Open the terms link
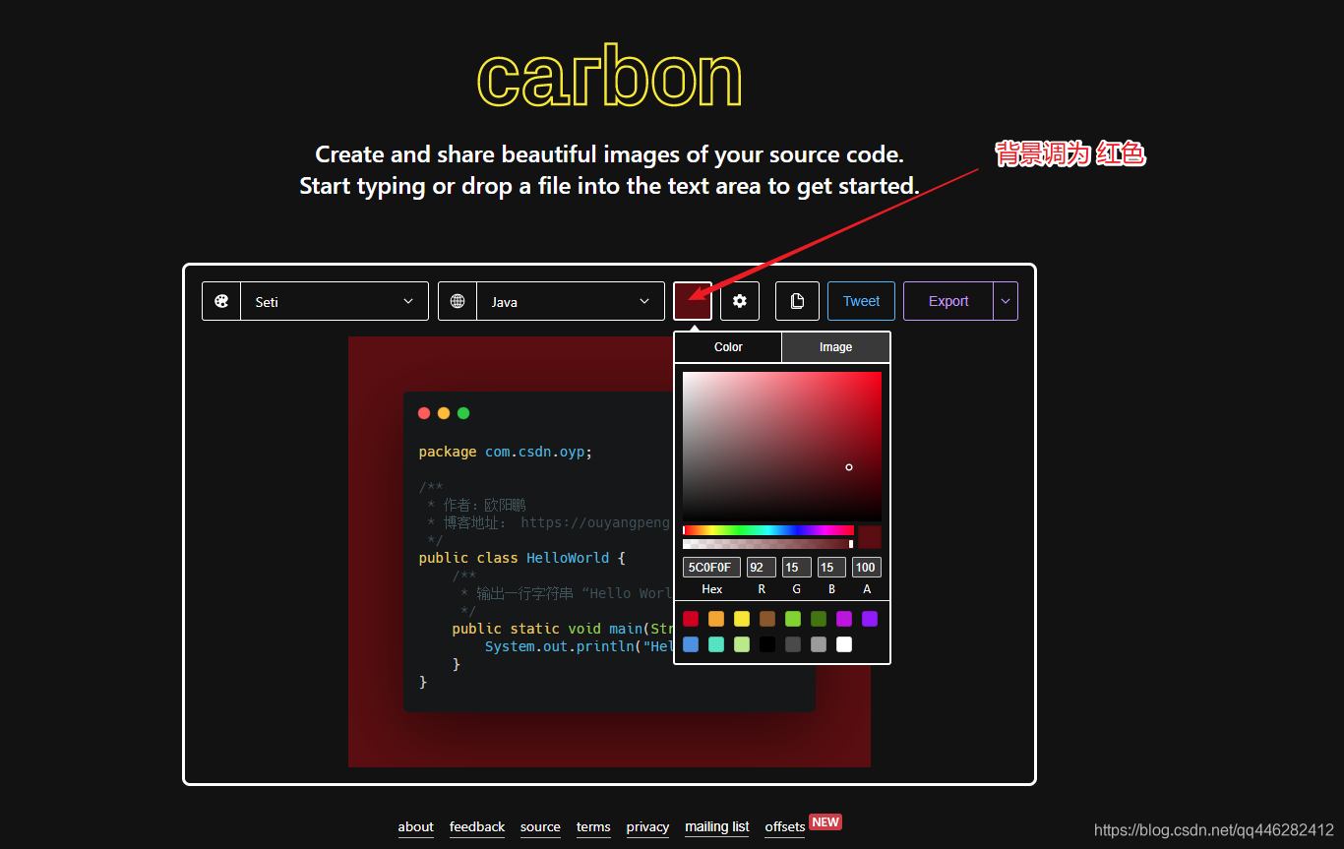Image resolution: width=1344 pixels, height=849 pixels. (593, 827)
